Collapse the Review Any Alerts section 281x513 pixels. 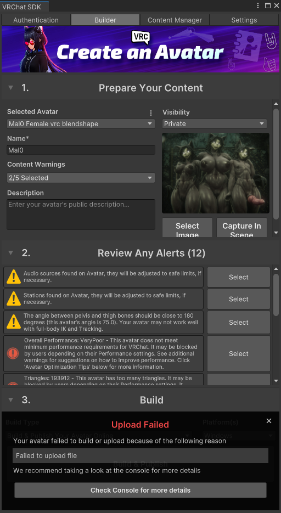point(11,253)
